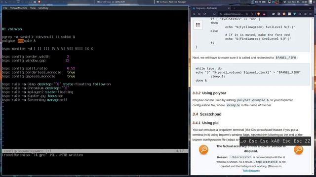Click the 'polybar example &' inline code
Screen dimensions: 316x177
(253, 100)
